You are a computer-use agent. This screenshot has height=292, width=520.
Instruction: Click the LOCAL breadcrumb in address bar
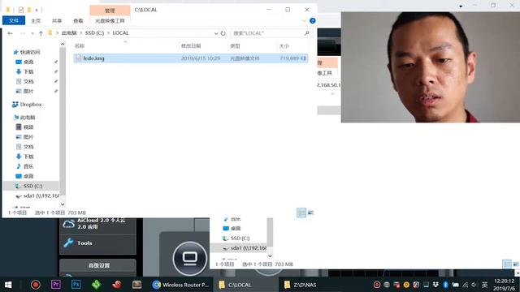(120, 33)
